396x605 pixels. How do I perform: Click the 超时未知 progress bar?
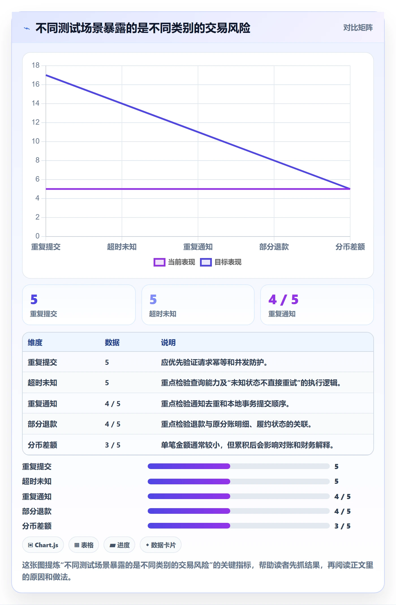pyautogui.click(x=238, y=481)
